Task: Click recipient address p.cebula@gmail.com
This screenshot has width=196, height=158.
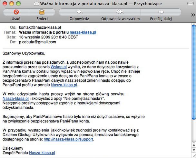Action: [37, 42]
